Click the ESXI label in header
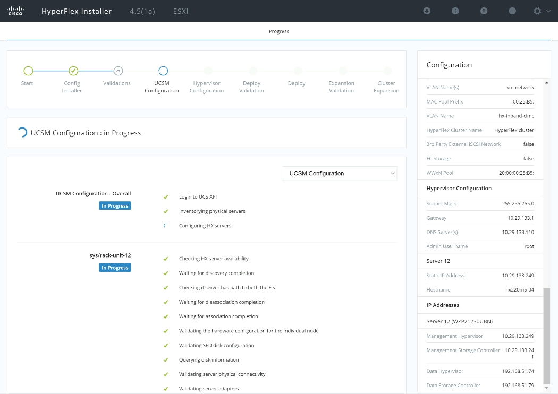558x394 pixels. point(181,11)
